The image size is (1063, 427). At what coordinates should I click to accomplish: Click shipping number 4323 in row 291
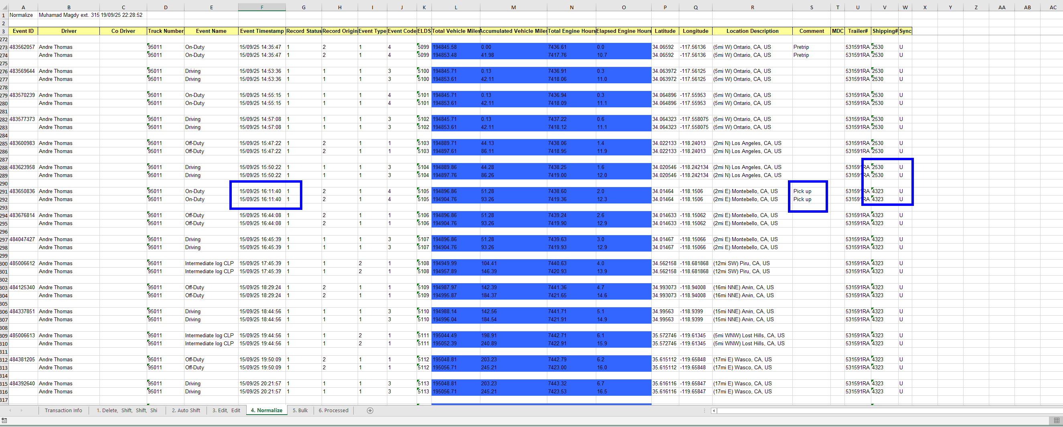point(885,191)
